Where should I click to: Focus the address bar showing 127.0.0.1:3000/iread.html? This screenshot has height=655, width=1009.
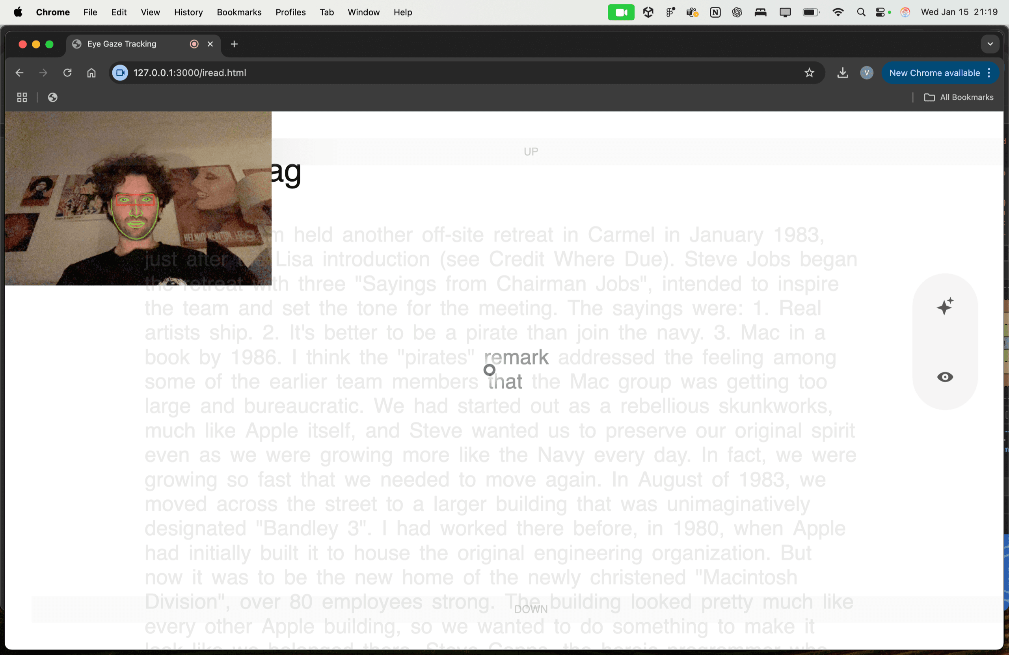click(x=466, y=73)
